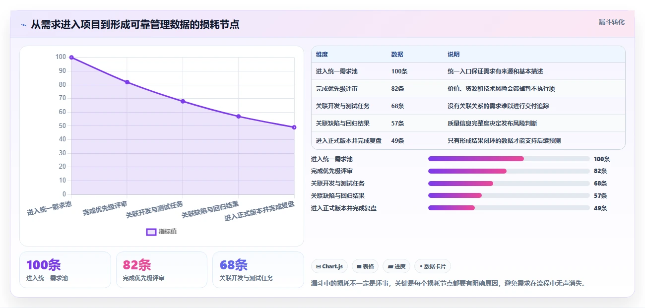The image size is (645, 308).
Task: Click table cell 完成优先级评审
Action: 336,89
